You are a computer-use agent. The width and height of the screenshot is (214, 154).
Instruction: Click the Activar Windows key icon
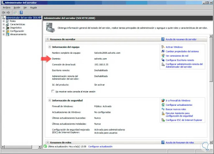(x=163, y=47)
